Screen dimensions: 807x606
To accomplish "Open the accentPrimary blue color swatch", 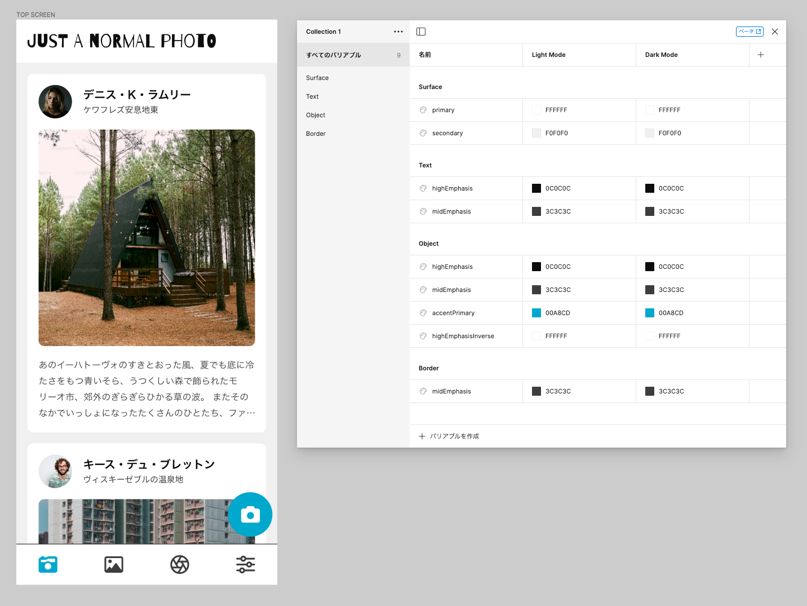I will pos(536,313).
